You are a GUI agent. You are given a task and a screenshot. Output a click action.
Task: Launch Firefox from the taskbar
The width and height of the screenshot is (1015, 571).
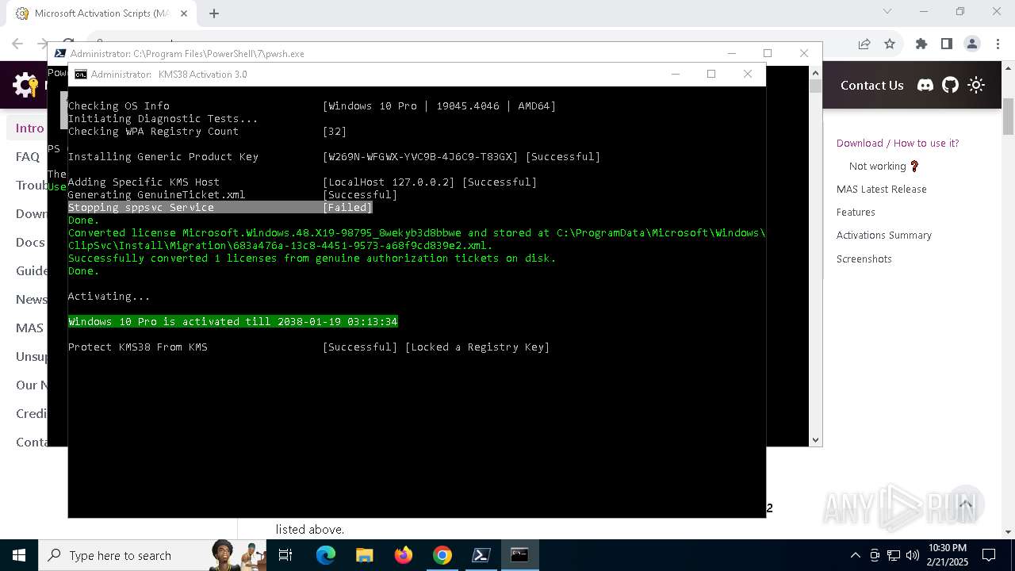pos(403,555)
